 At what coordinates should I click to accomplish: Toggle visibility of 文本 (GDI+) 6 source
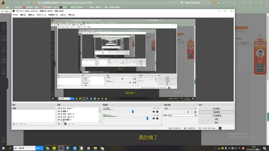59,114
